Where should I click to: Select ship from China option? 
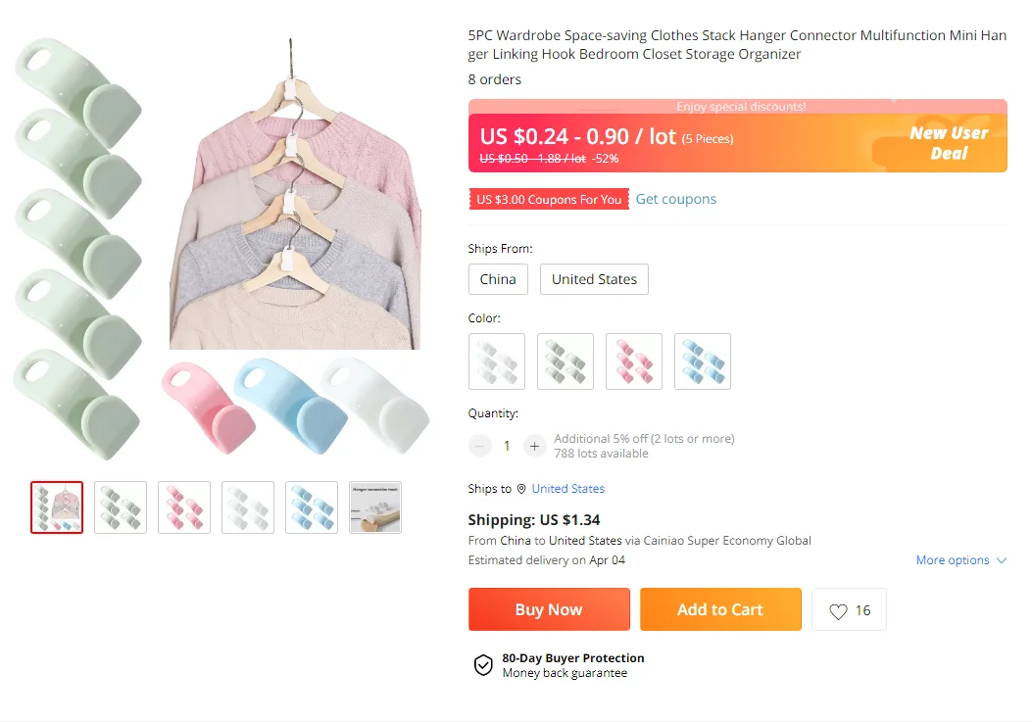click(x=498, y=279)
